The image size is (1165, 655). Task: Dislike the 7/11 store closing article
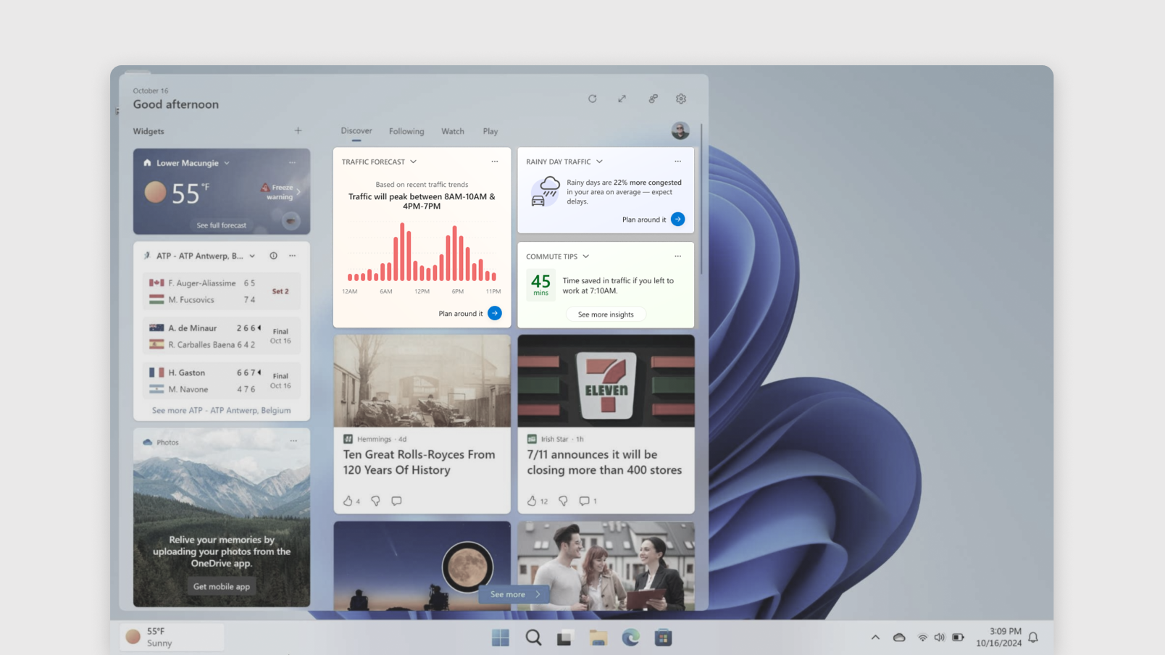pos(563,501)
